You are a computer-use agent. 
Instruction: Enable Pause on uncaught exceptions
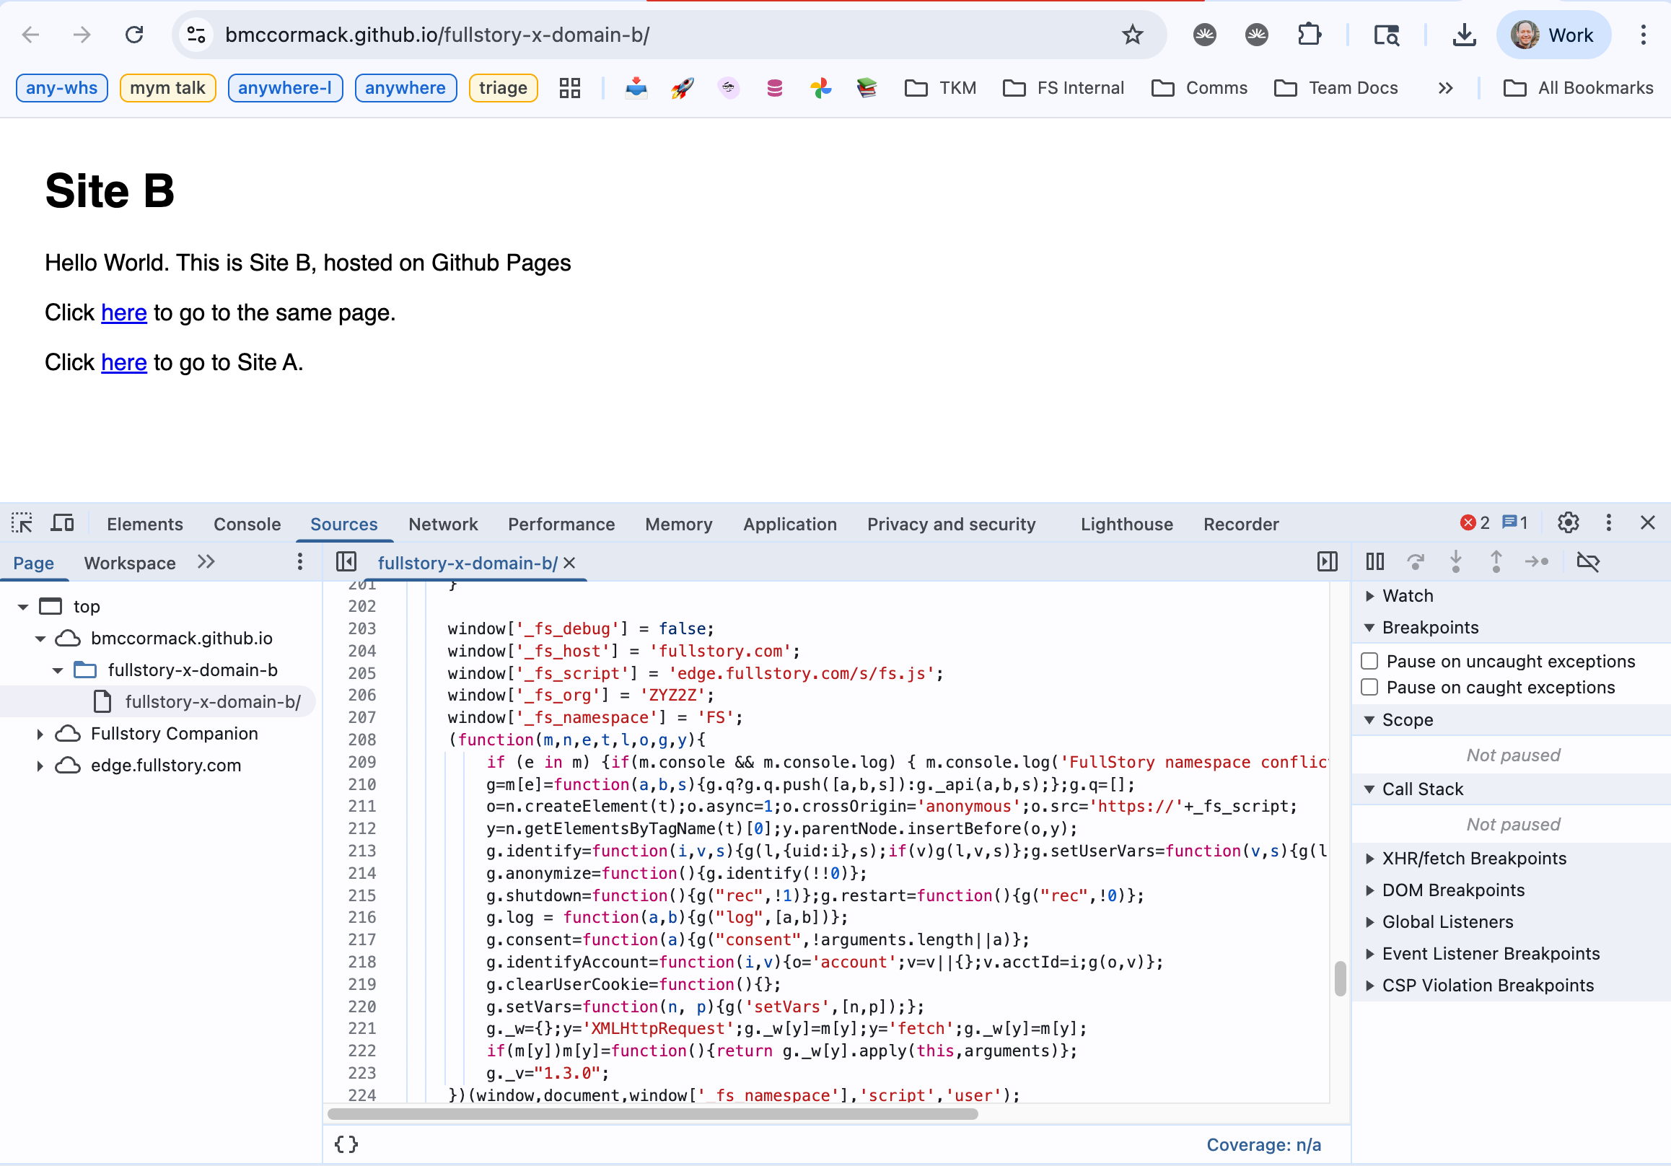click(1369, 661)
